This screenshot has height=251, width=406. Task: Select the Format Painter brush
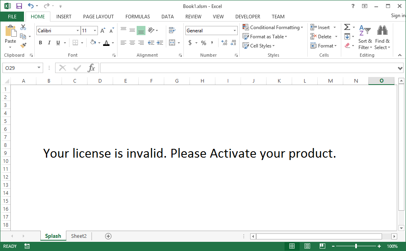(23, 45)
